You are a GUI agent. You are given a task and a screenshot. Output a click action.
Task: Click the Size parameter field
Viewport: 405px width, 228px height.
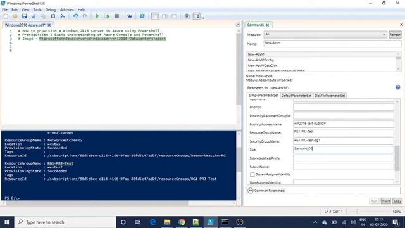point(344,149)
